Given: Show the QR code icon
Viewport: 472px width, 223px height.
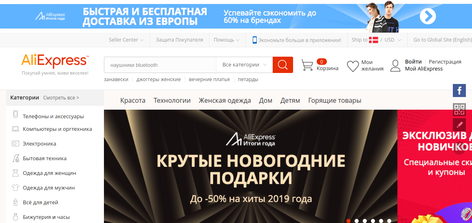Looking at the screenshot, I should [459, 110].
